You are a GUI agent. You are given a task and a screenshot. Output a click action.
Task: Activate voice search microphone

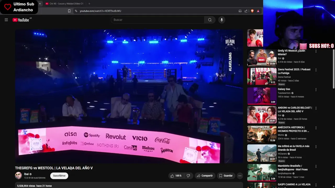click(222, 20)
